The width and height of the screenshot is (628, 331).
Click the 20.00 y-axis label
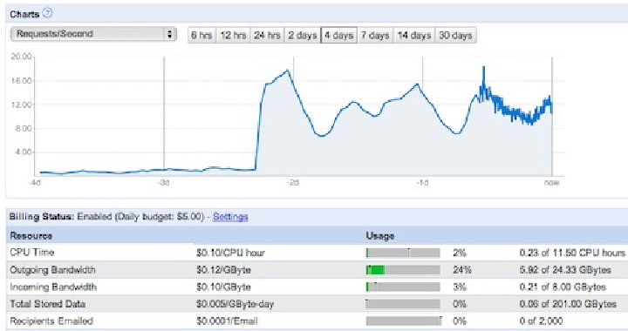pos(21,57)
